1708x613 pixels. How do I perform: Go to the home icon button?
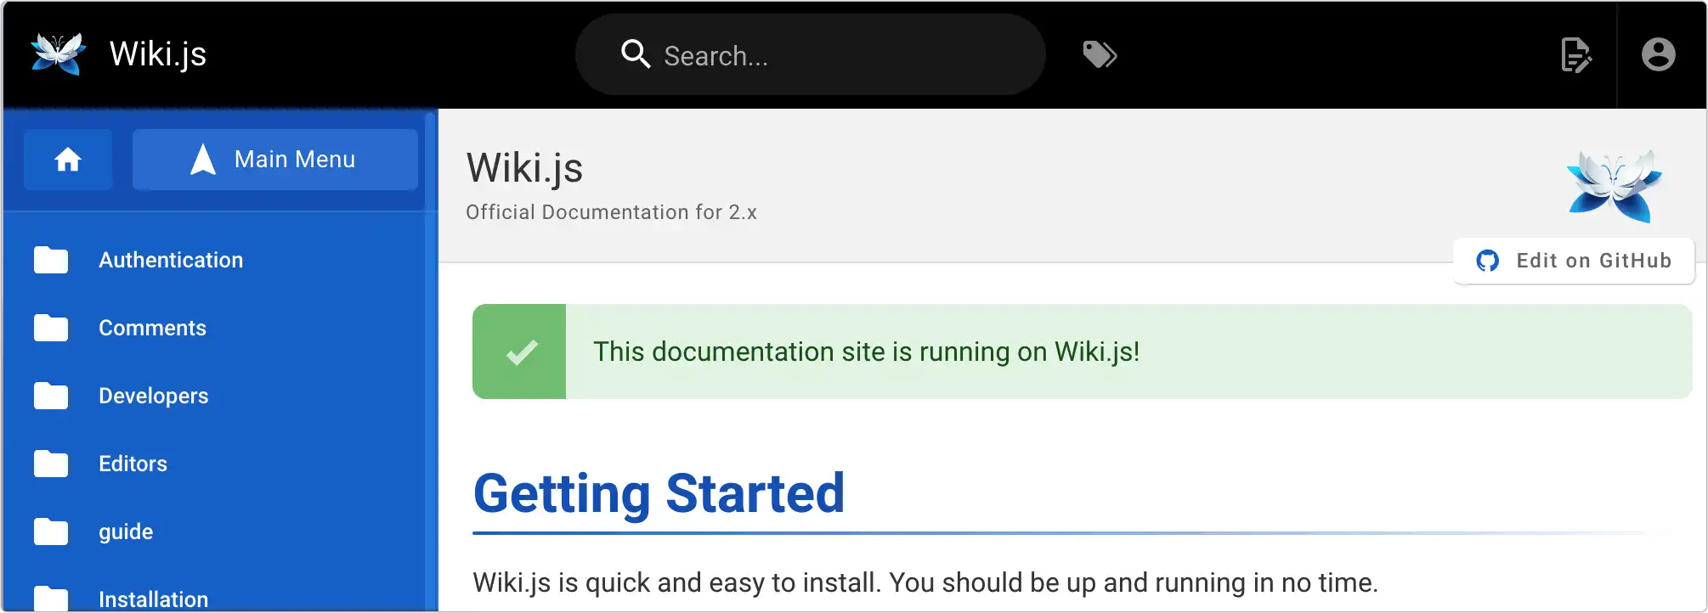tap(68, 160)
